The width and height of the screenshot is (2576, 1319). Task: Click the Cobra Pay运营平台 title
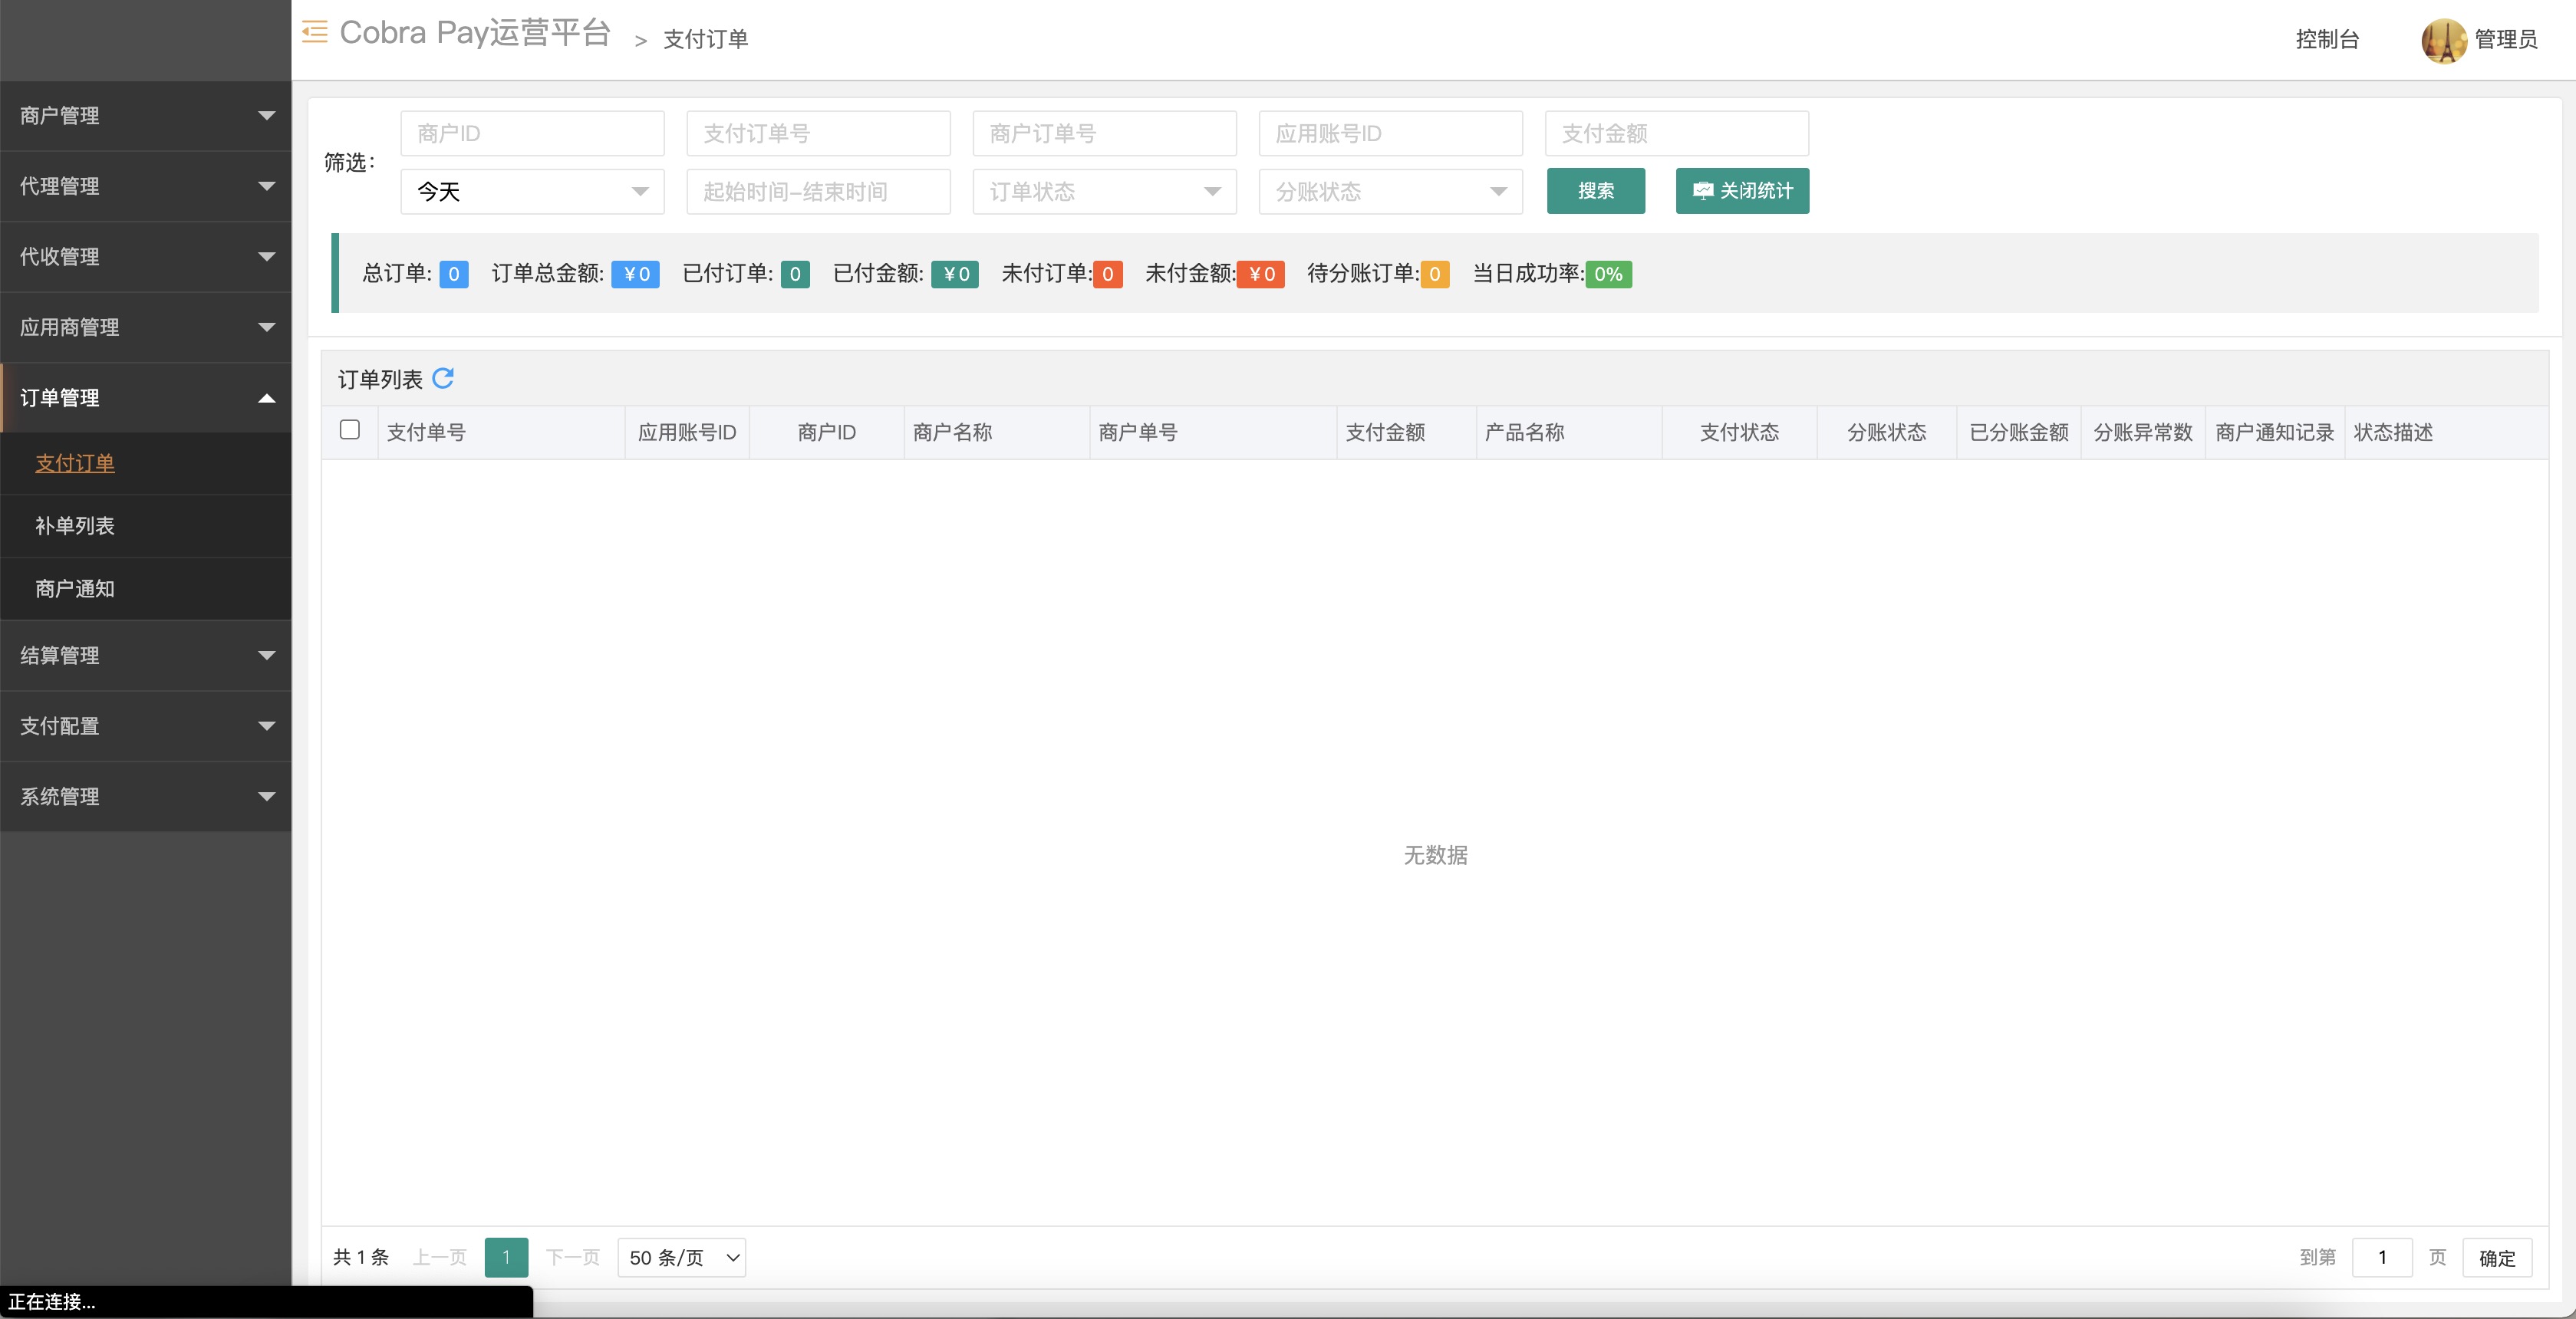coord(475,32)
